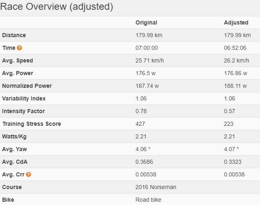Select the Original column header

[x=146, y=22]
